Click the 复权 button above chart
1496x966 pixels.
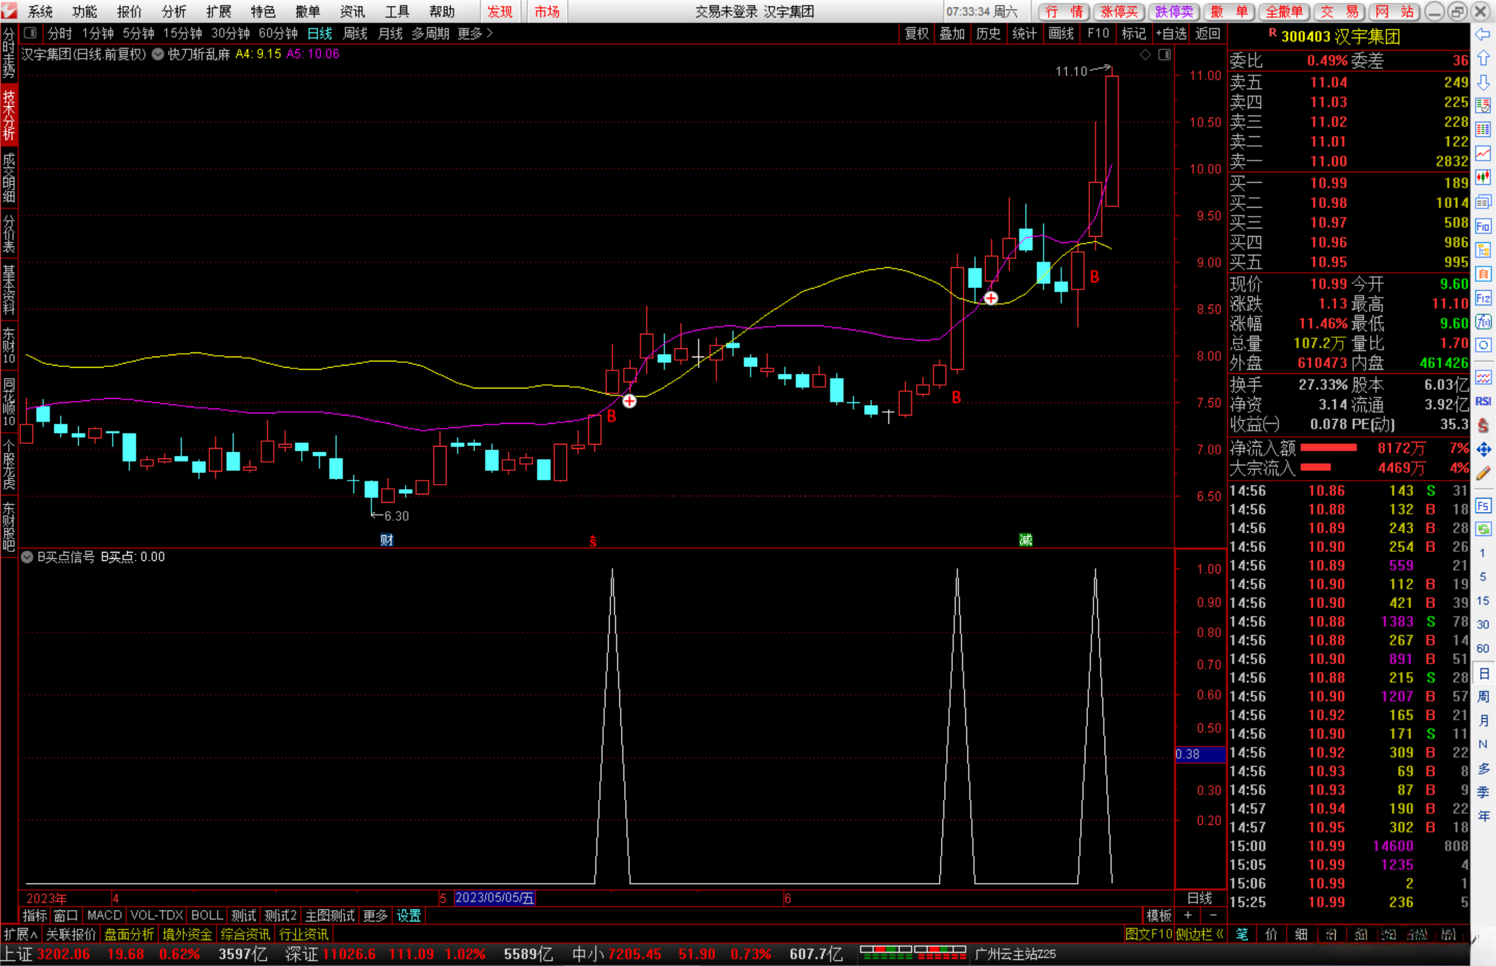(x=916, y=33)
